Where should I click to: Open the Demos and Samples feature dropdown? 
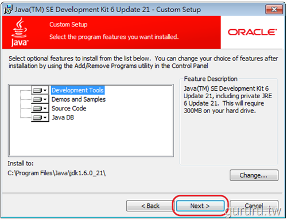(40, 99)
